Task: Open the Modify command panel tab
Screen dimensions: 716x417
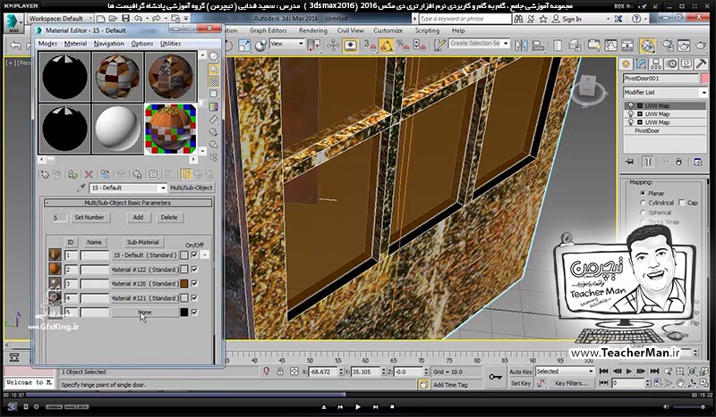Action: pos(641,64)
